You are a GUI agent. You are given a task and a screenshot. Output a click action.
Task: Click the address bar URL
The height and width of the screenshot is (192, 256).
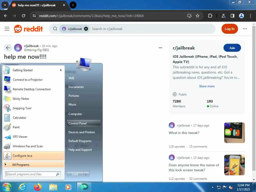91,16
